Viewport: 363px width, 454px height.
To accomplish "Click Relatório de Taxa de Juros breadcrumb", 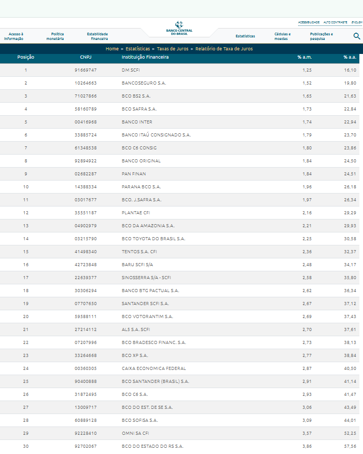I will (224, 49).
